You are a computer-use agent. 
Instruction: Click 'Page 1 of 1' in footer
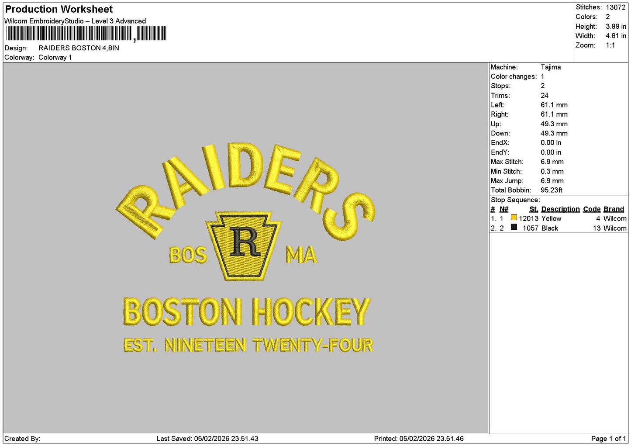(x=608, y=439)
